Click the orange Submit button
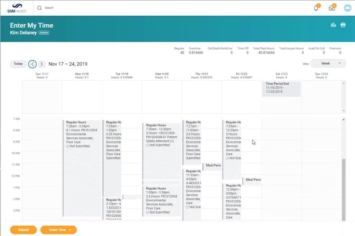 (x=23, y=230)
